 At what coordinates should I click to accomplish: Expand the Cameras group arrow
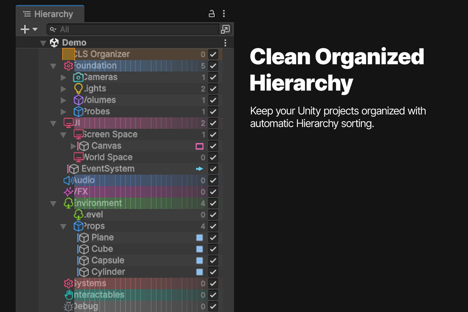[x=64, y=77]
